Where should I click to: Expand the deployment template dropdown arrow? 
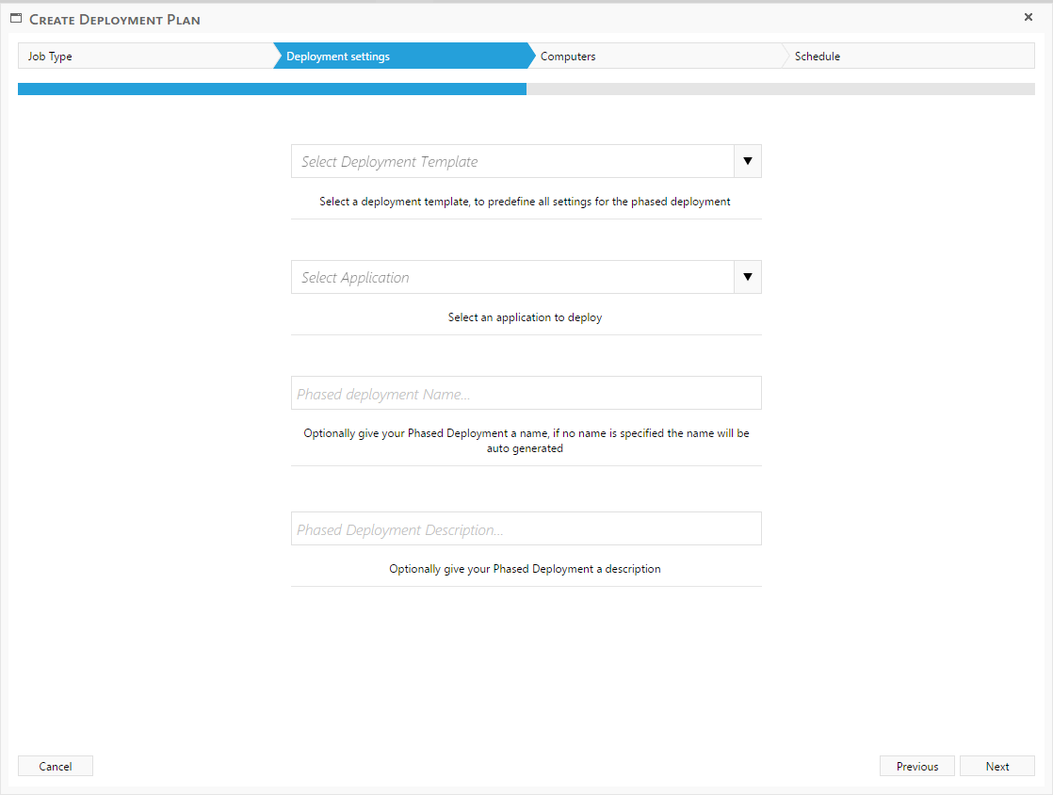click(x=747, y=162)
